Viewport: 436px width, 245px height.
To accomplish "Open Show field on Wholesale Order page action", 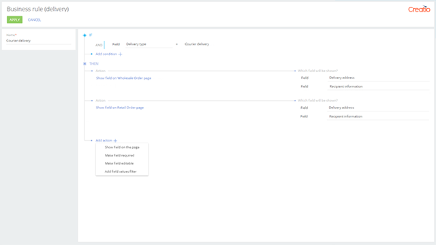I will [x=123, y=78].
